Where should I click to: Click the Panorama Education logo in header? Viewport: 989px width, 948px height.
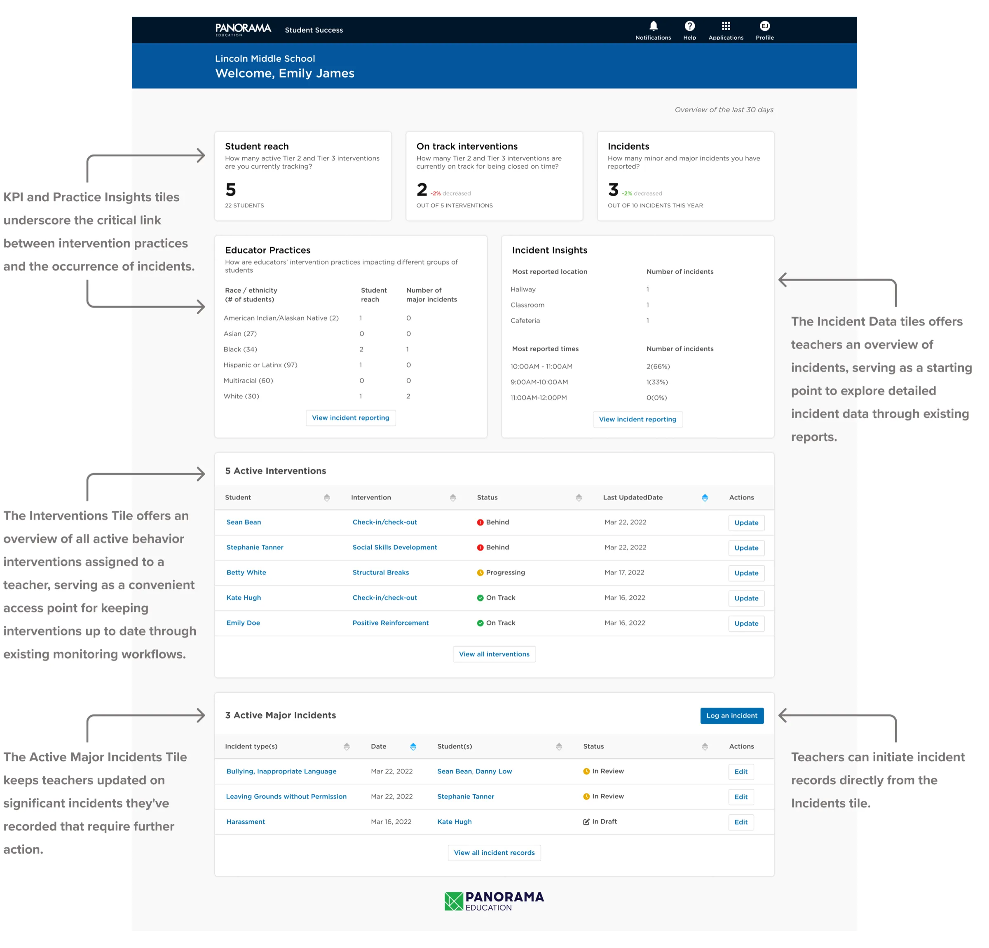243,30
